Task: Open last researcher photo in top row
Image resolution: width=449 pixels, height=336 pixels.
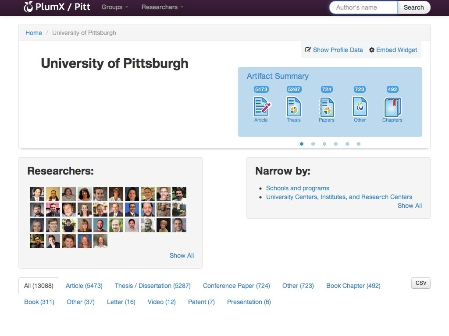Action: click(179, 194)
